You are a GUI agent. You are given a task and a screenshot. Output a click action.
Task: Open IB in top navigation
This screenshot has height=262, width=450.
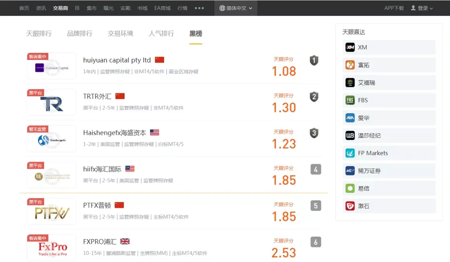(77, 8)
